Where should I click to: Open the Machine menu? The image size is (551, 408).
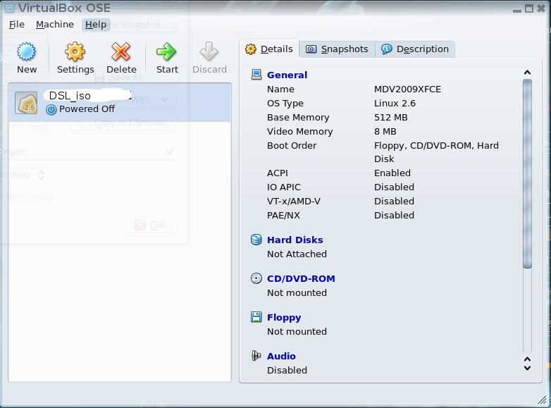coord(55,25)
